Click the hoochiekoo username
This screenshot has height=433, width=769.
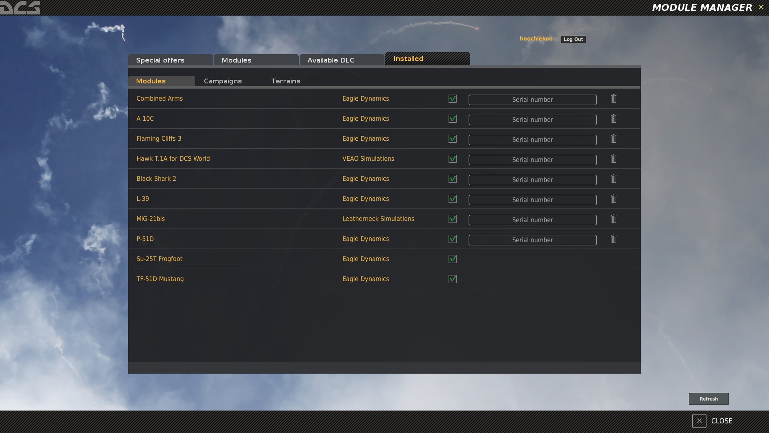coord(536,38)
